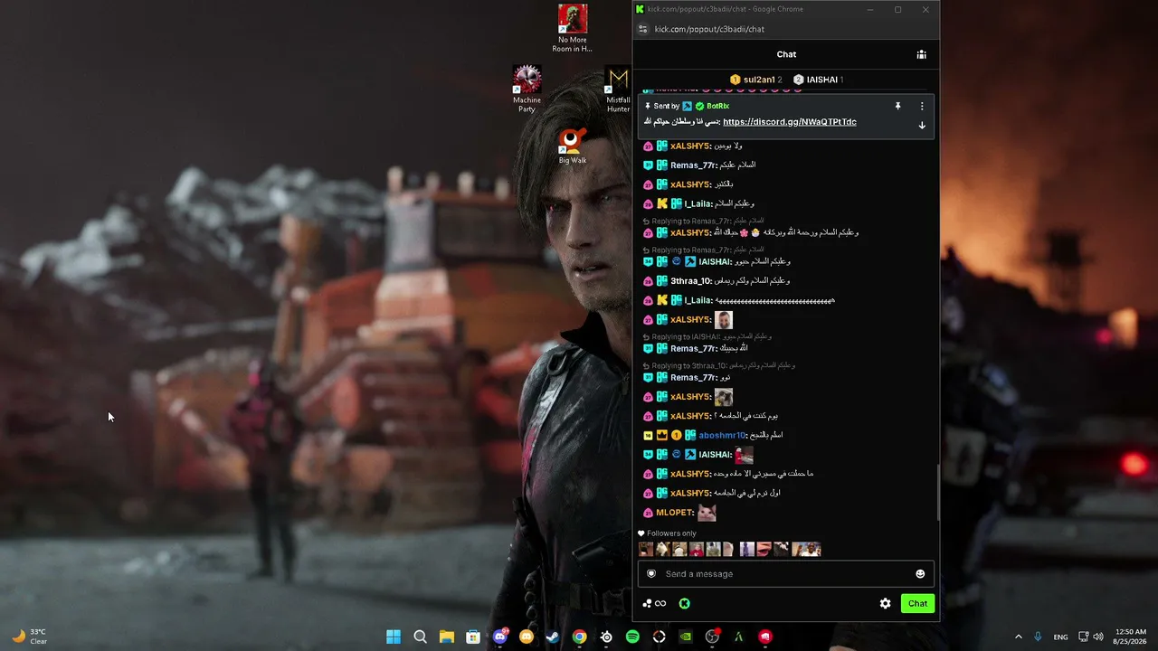Viewport: 1158px width, 651px height.
Task: Open NVIDIA app from taskbar
Action: coord(686,637)
